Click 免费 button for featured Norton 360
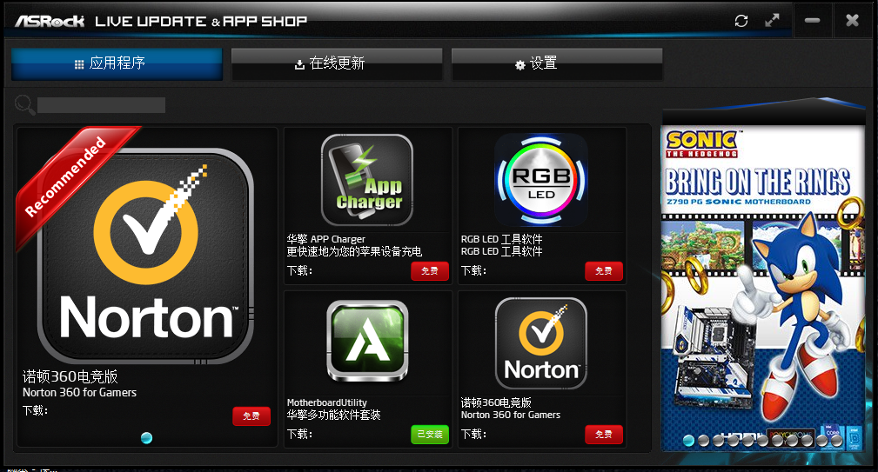Screen dimensions: 878x472 tap(251, 416)
